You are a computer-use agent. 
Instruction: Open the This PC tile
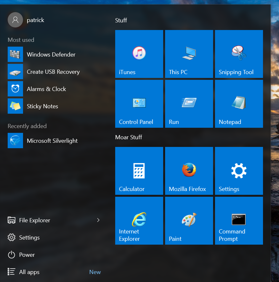coord(189,54)
